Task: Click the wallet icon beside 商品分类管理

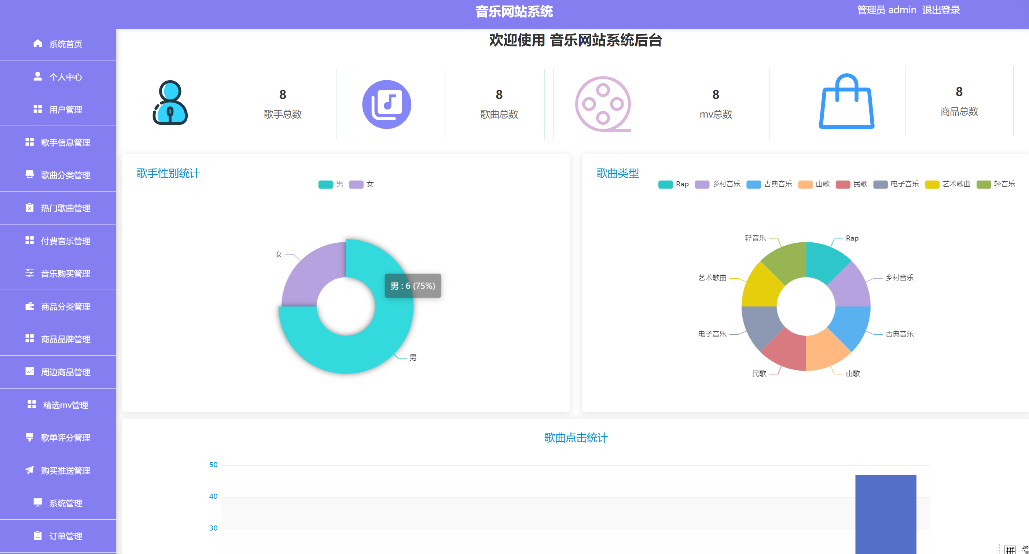Action: [x=30, y=306]
